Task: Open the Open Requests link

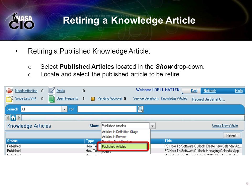Action: tap(67, 98)
